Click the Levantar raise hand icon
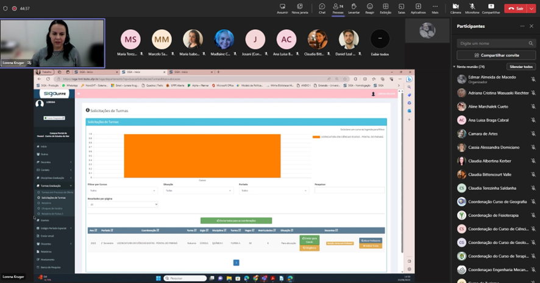 353,7
